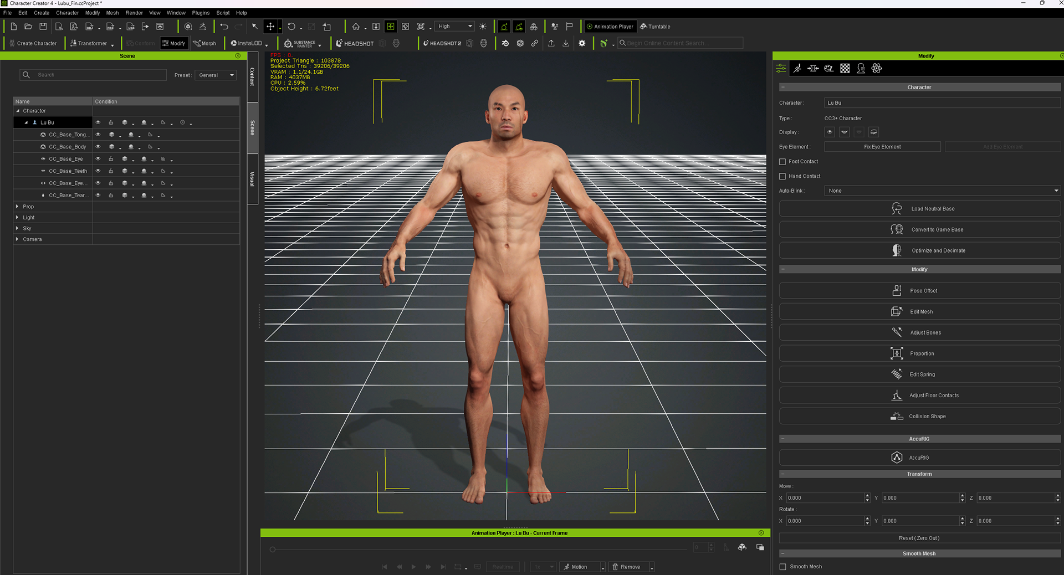Click the Morph toolbar button
Image resolution: width=1064 pixels, height=575 pixels.
(204, 43)
